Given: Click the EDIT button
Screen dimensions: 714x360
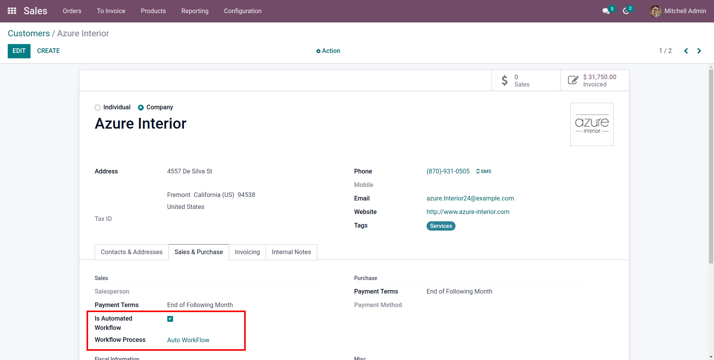Looking at the screenshot, I should point(19,51).
